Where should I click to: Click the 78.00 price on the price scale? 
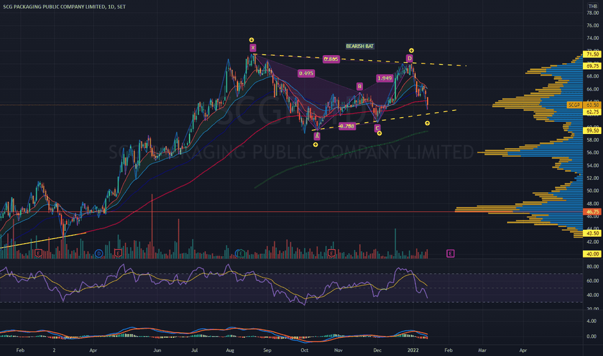(x=593, y=13)
